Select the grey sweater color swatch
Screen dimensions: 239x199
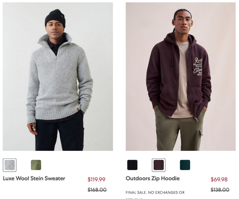[x=9, y=165]
